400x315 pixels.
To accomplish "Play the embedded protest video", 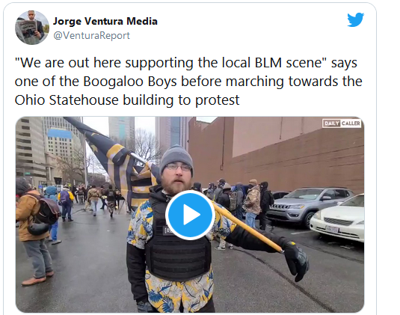I will (x=190, y=215).
